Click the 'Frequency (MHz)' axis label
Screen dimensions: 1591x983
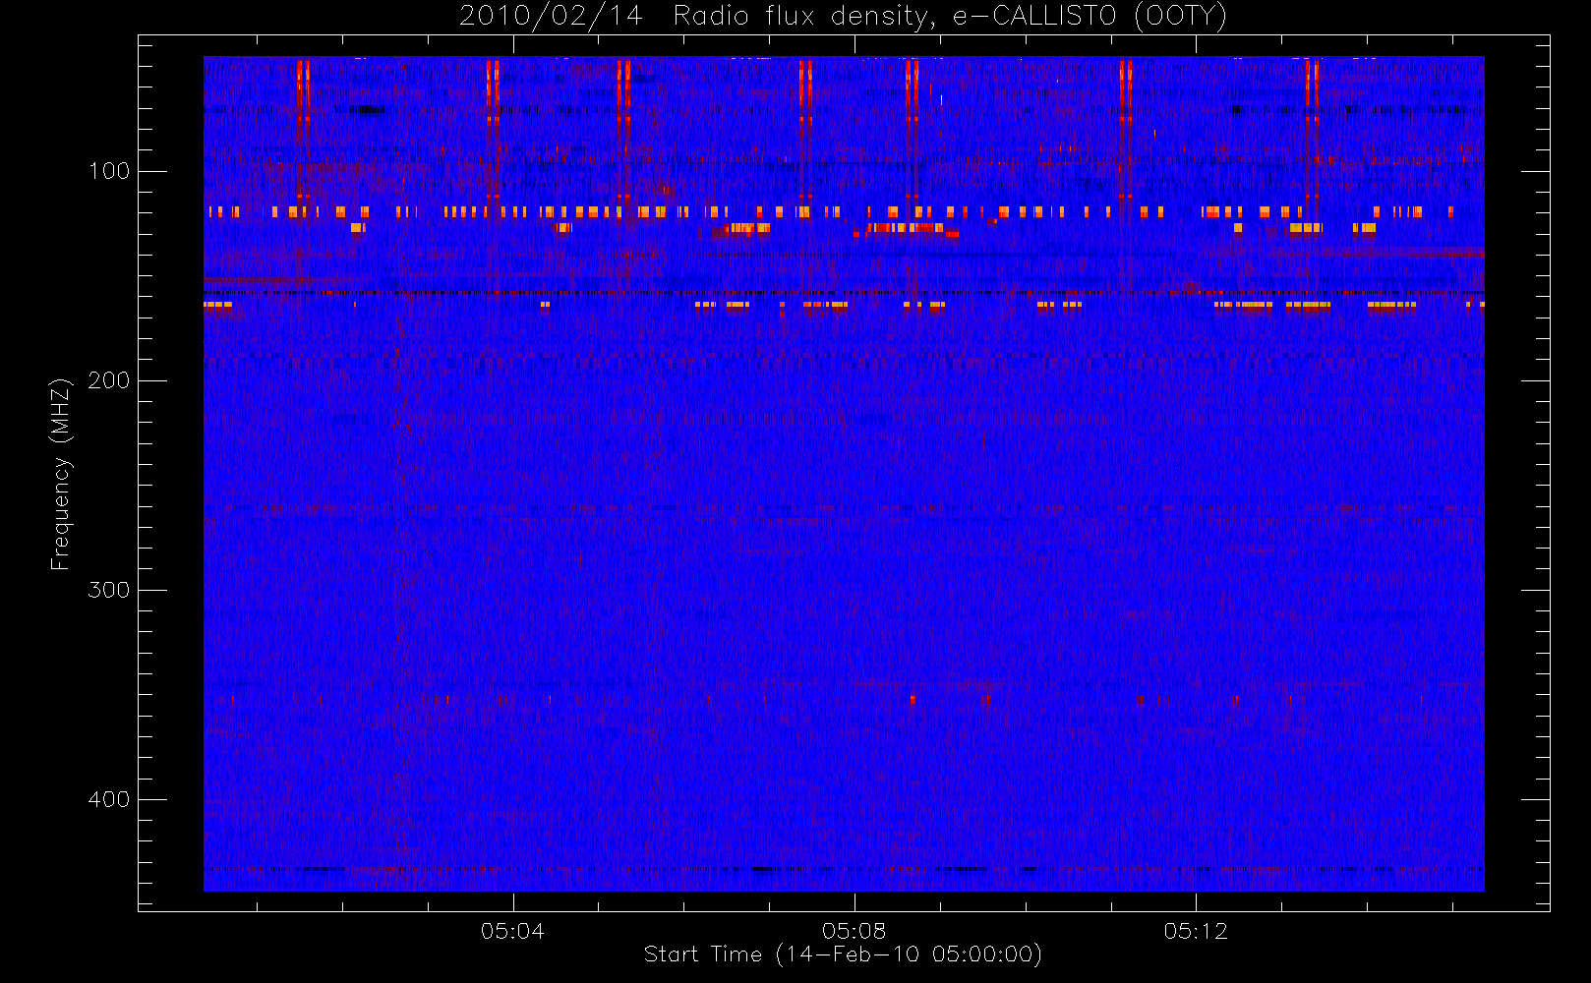coord(61,474)
